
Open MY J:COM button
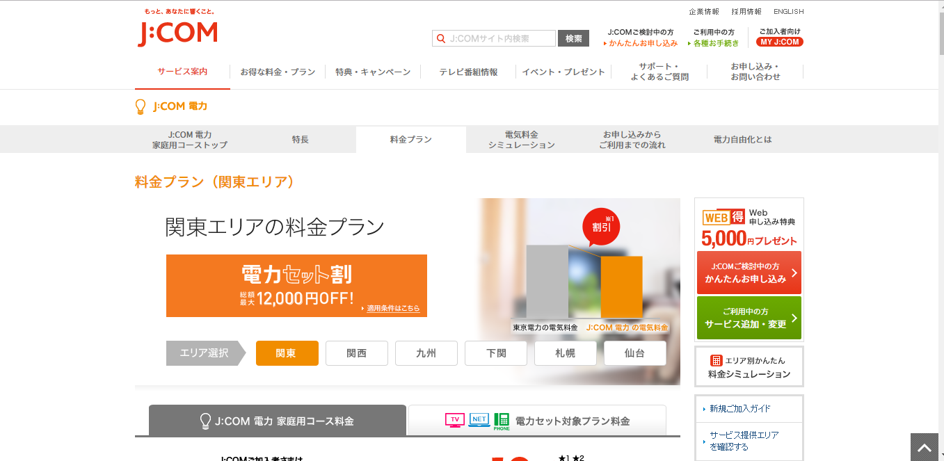tap(779, 42)
